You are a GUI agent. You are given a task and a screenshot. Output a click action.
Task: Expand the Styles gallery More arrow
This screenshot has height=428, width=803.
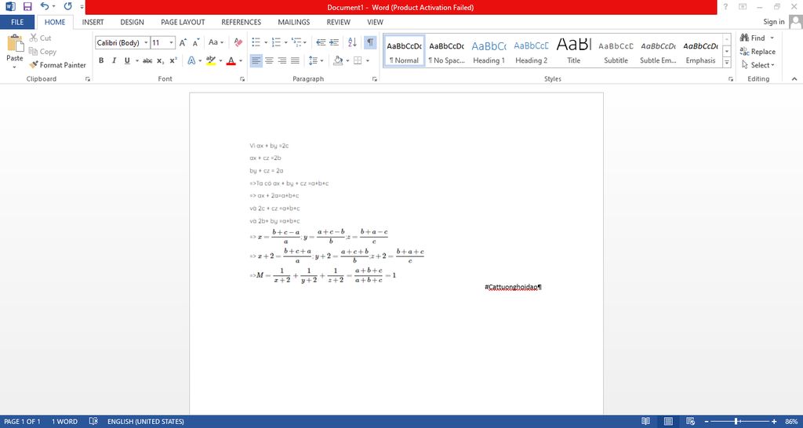727,63
